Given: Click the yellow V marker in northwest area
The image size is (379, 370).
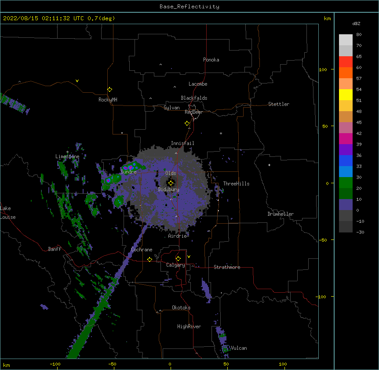Looking at the screenshot, I should [x=77, y=81].
